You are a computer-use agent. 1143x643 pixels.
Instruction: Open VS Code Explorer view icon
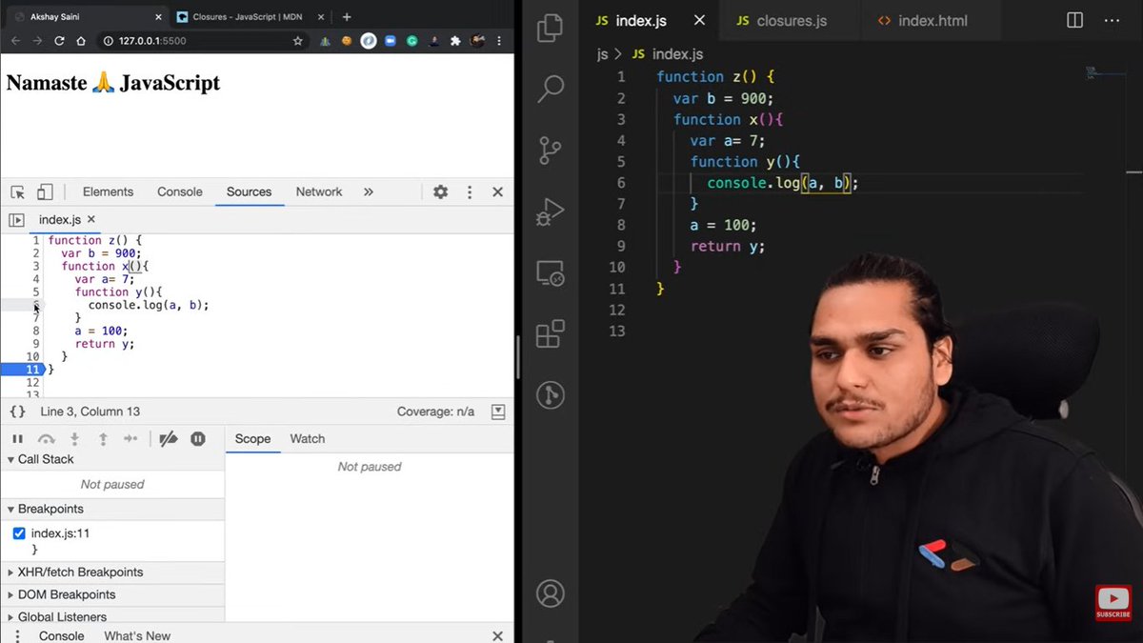pos(551,29)
